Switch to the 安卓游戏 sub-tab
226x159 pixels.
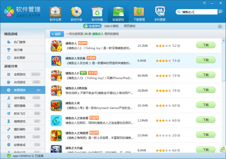pos(92,26)
